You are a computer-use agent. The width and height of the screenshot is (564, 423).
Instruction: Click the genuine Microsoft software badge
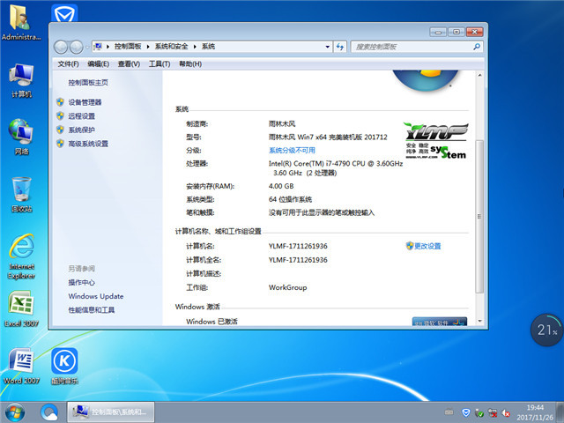[x=439, y=322]
